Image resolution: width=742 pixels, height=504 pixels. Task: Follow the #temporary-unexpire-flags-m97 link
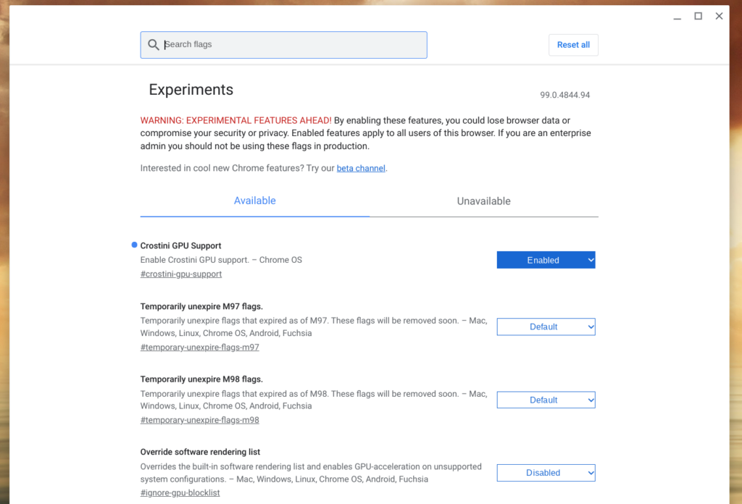pos(200,347)
